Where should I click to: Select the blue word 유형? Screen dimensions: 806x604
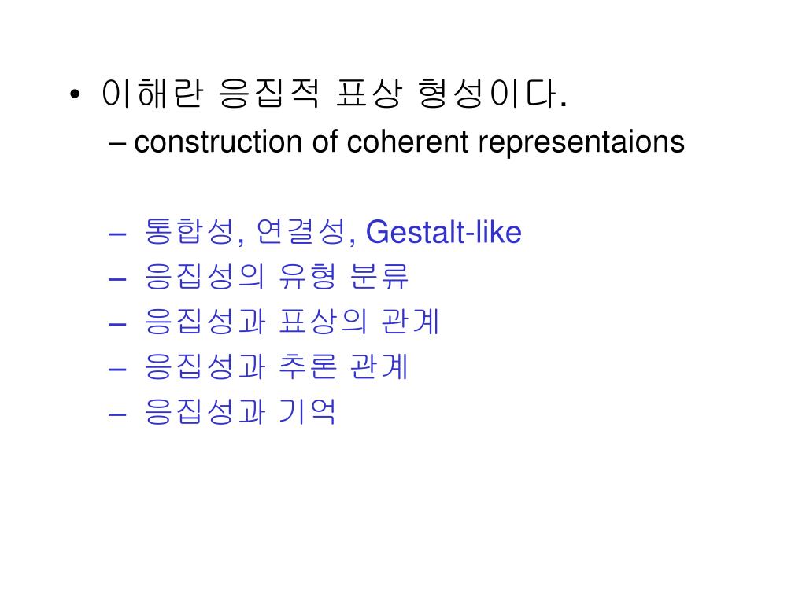308,276
